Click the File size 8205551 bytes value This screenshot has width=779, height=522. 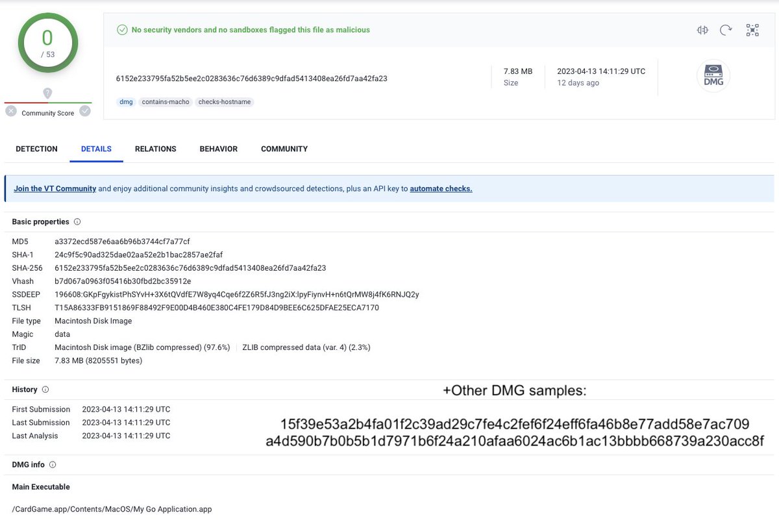(x=99, y=360)
